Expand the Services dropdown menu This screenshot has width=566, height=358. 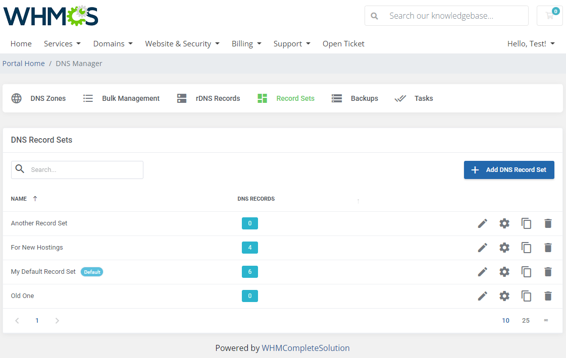[x=62, y=44]
